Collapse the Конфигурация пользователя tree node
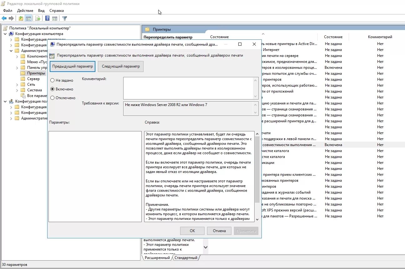 5,101
